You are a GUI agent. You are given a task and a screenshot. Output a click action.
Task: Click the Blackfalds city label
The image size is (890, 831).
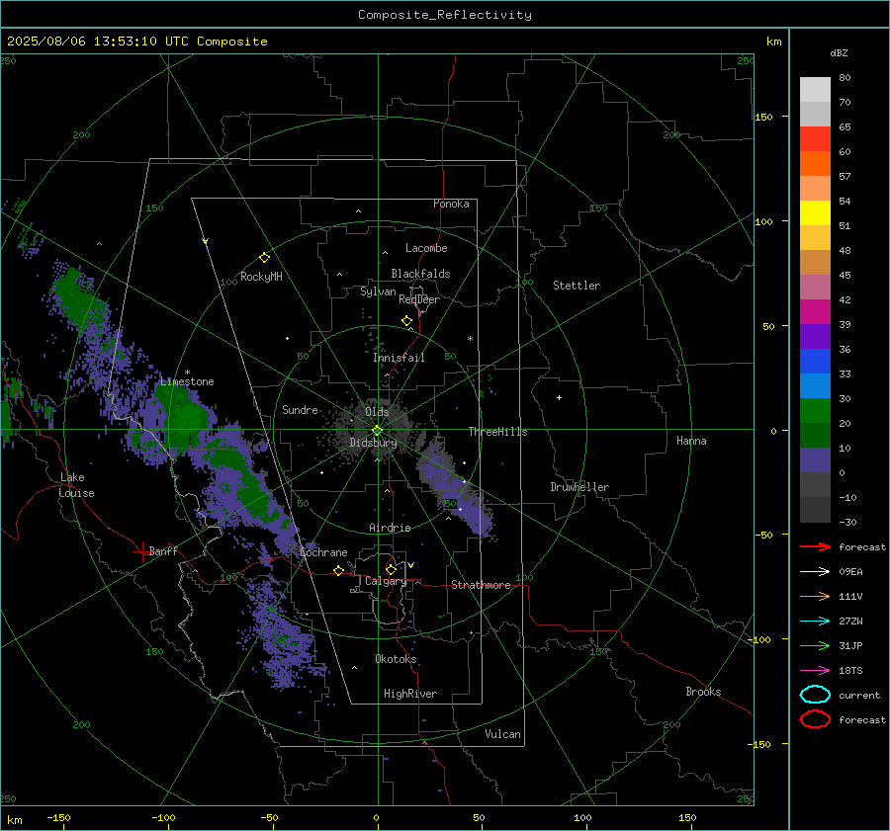pos(420,274)
